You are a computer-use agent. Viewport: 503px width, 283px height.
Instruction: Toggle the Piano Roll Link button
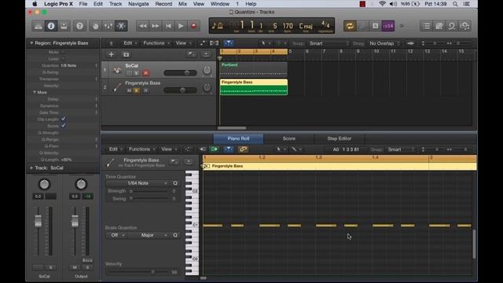coord(243,149)
